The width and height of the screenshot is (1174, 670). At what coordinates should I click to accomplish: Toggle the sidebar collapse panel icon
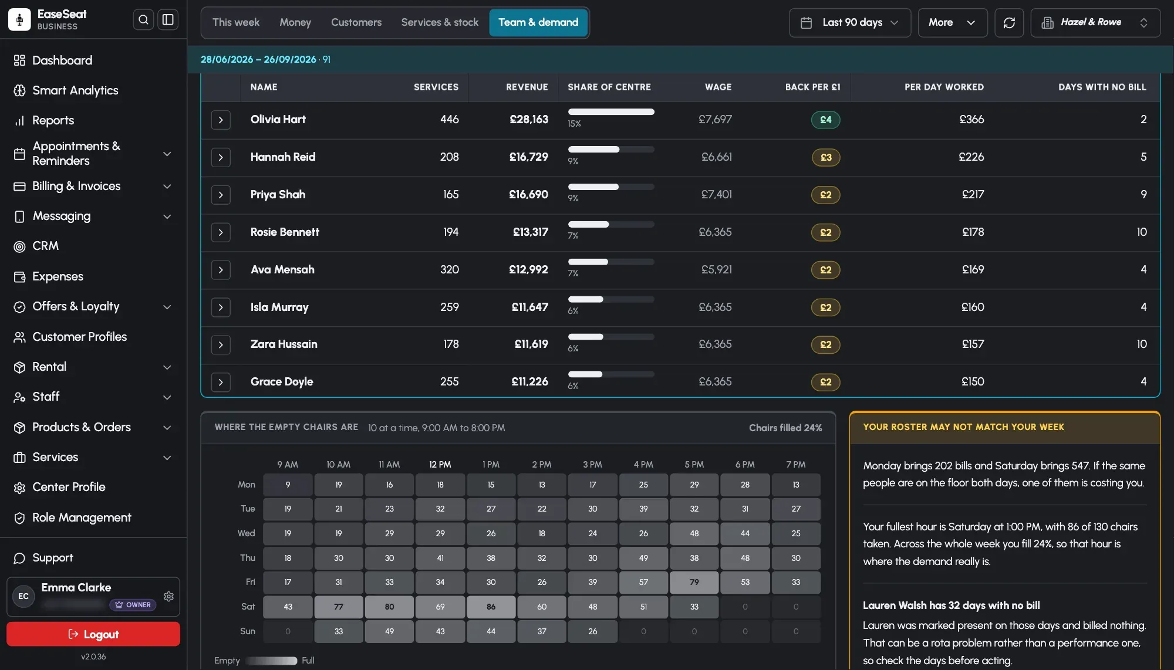pyautogui.click(x=168, y=20)
